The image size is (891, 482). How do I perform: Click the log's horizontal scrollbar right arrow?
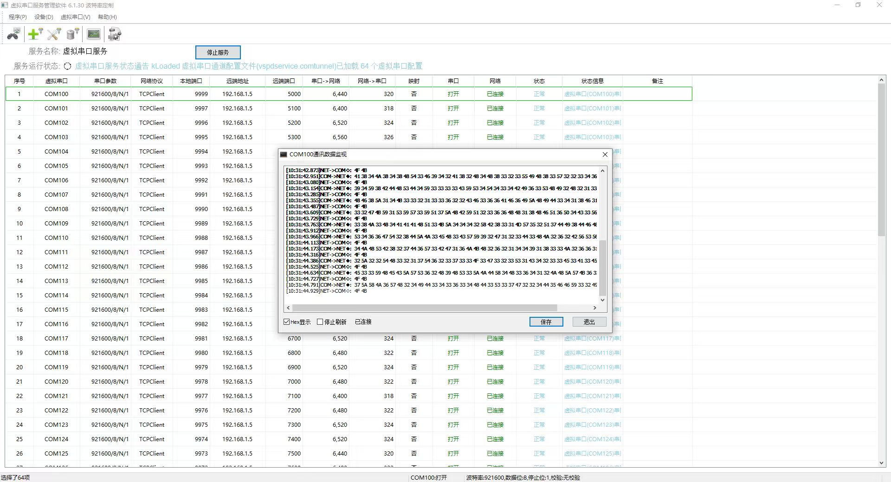tap(594, 308)
